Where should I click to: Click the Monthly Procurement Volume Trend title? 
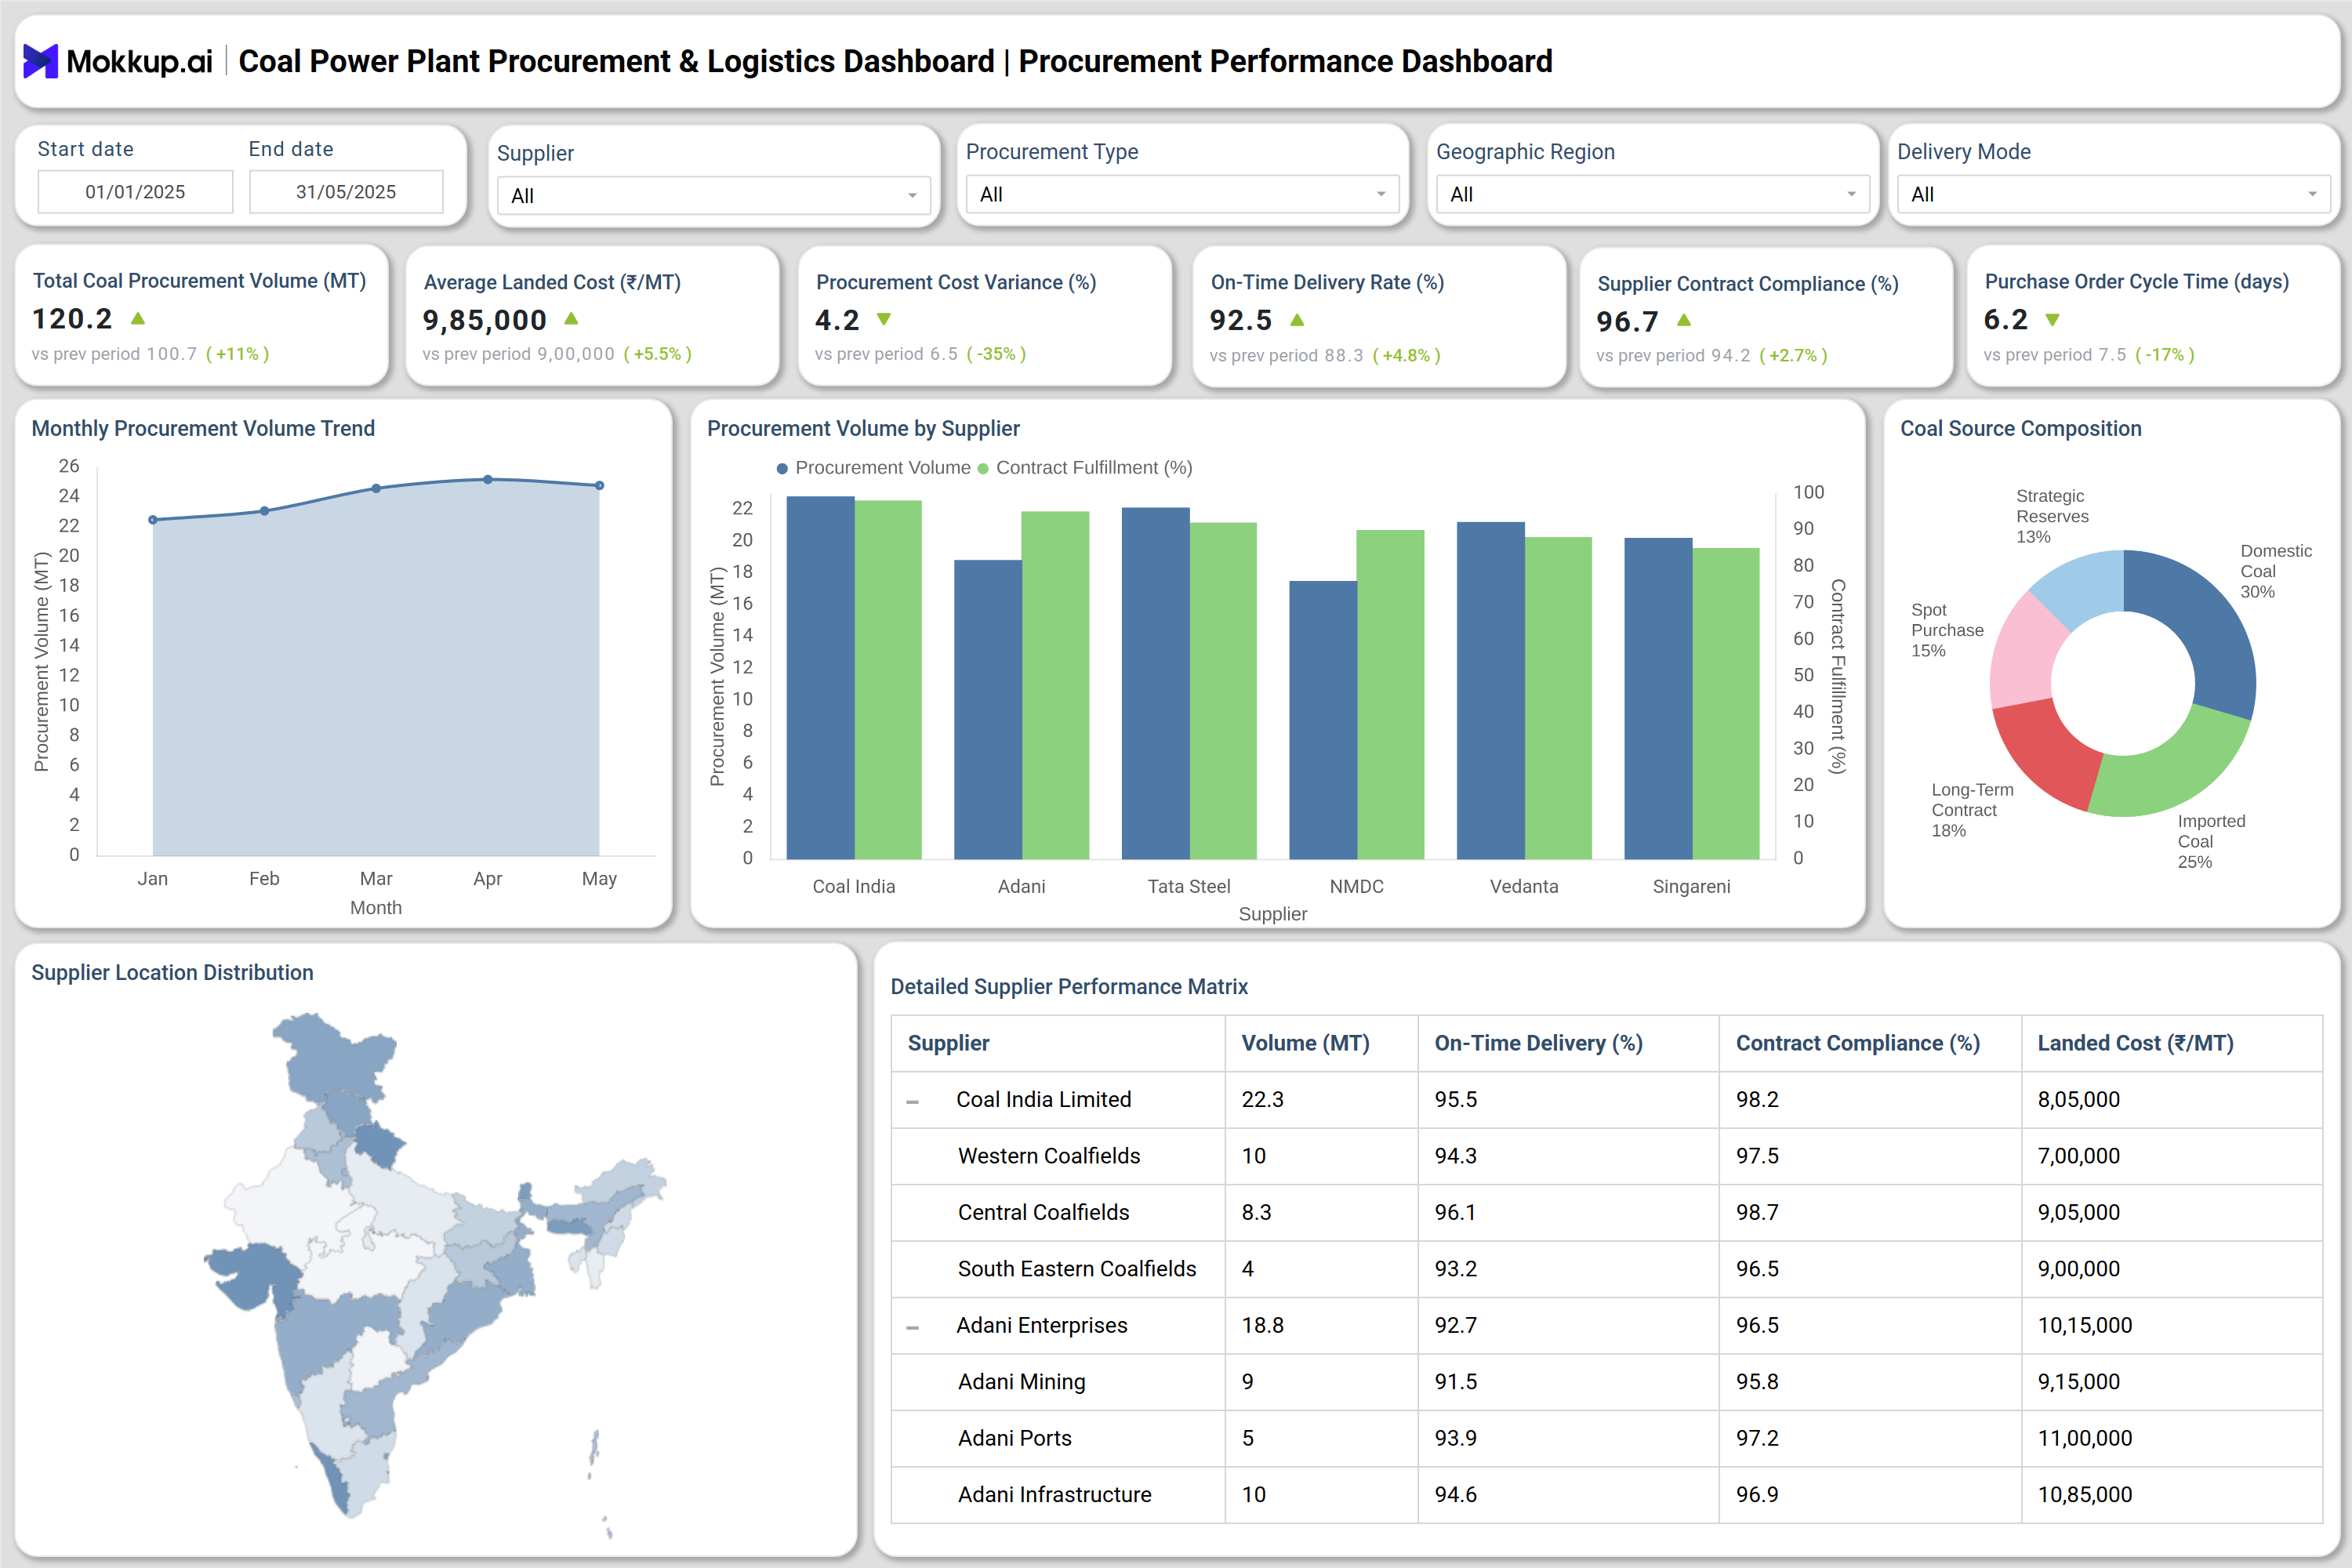[x=203, y=428]
